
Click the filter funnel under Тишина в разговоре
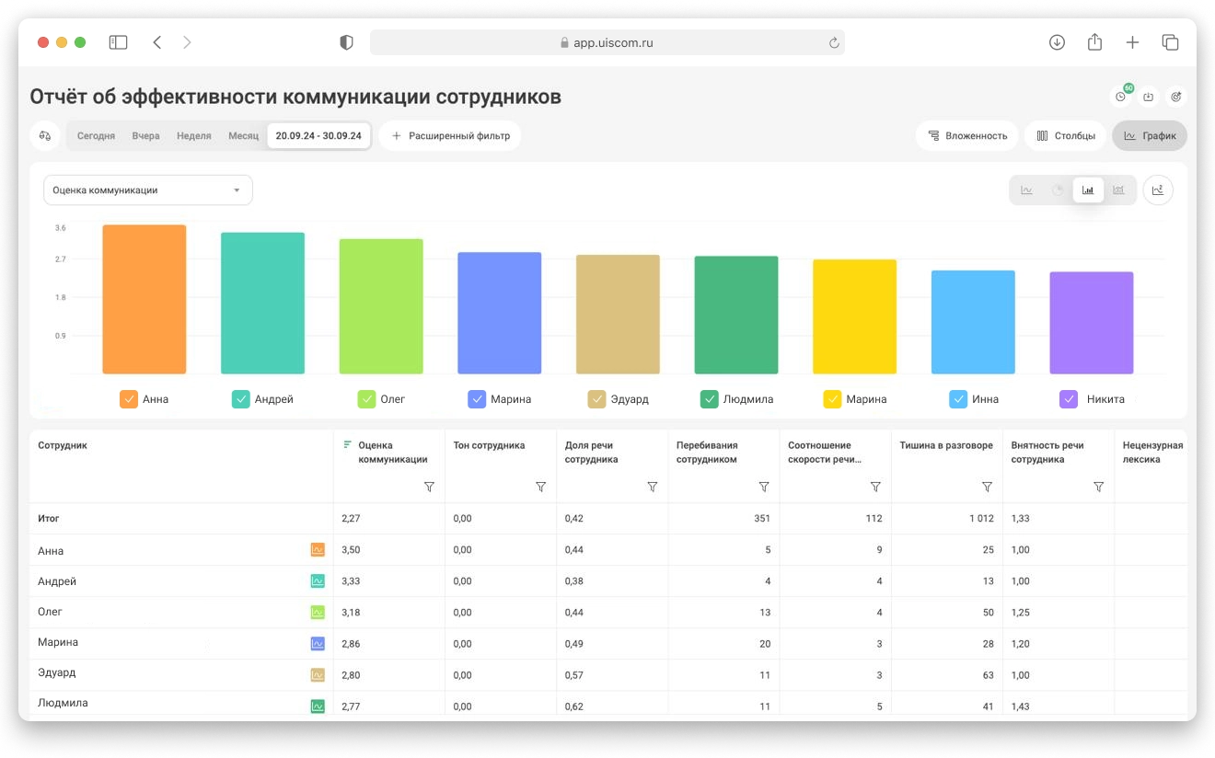(987, 487)
